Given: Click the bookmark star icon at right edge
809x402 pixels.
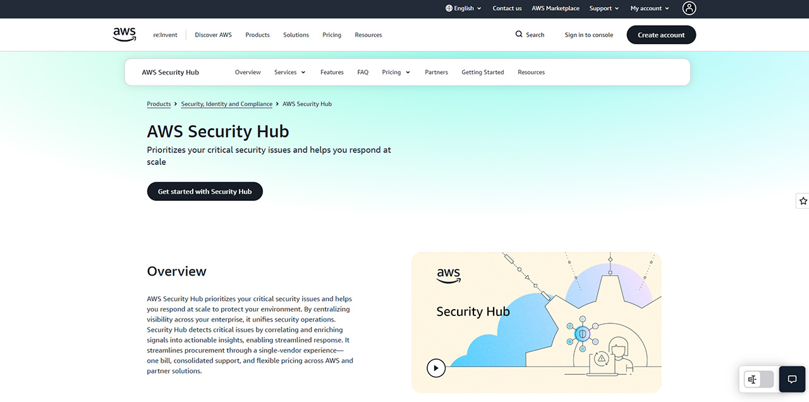Looking at the screenshot, I should coord(803,201).
